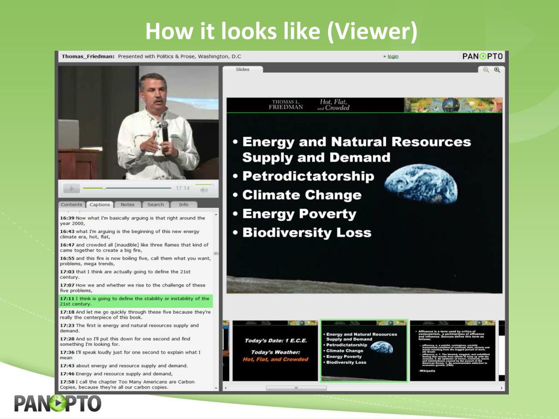Click the captions list down scroll arrow

tap(216, 388)
